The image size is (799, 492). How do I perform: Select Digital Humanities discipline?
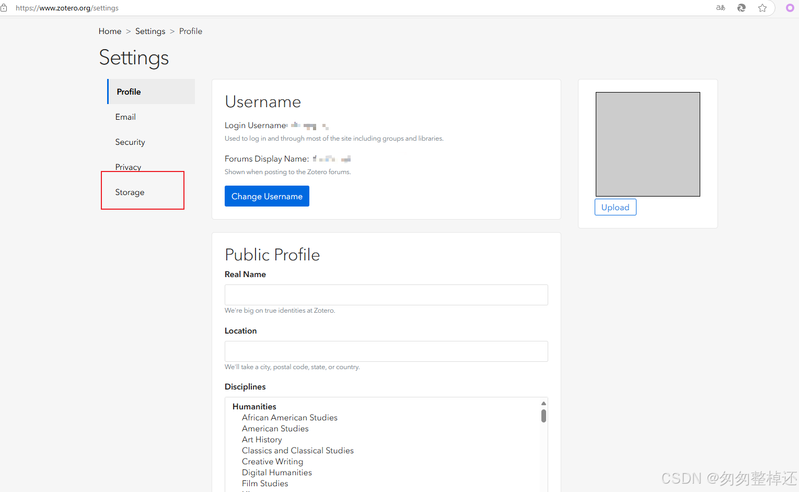276,473
